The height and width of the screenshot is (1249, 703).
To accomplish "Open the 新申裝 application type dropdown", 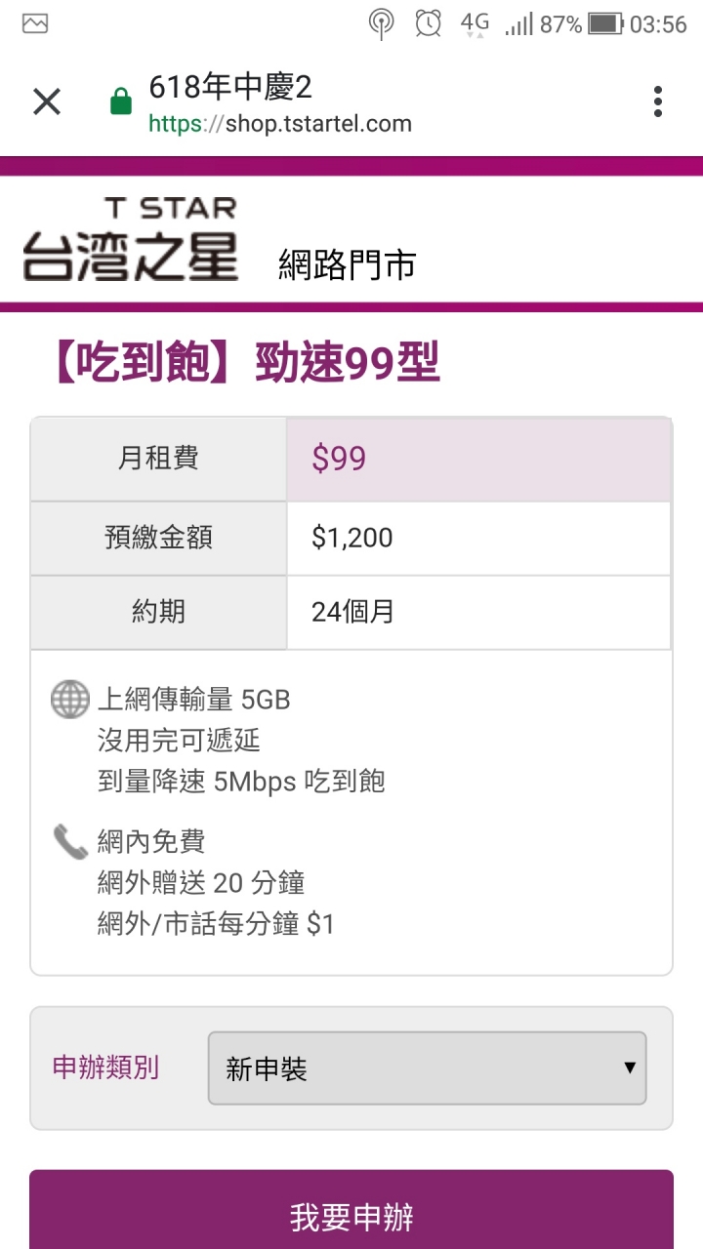I will coord(427,1068).
